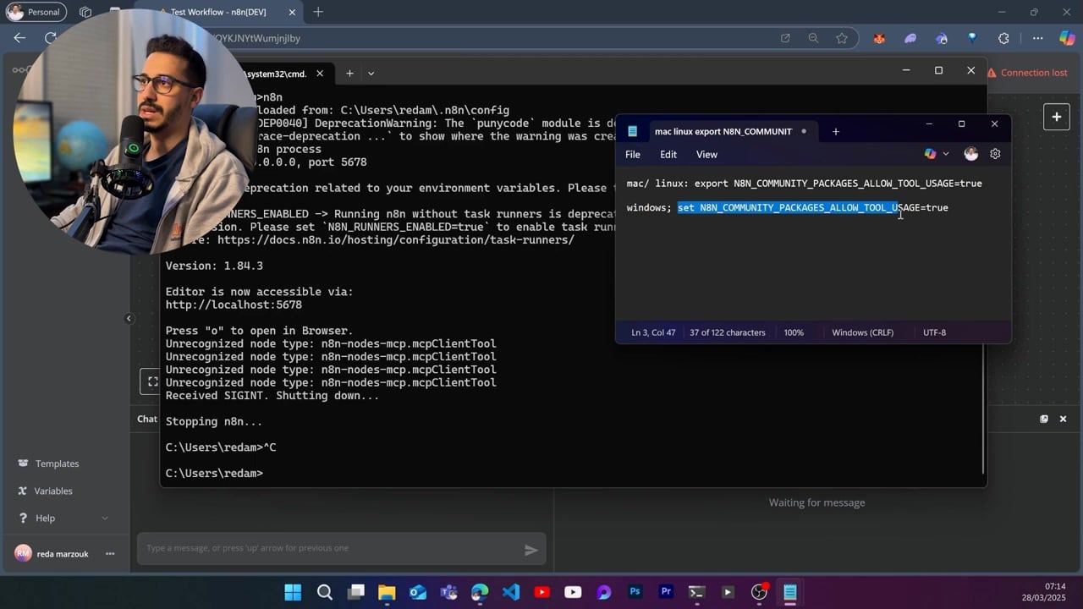Open the MetaMask fox extension
This screenshot has width=1083, height=609.
[879, 38]
